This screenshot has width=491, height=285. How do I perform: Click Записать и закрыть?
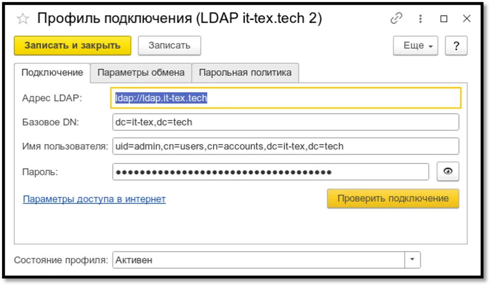point(72,45)
